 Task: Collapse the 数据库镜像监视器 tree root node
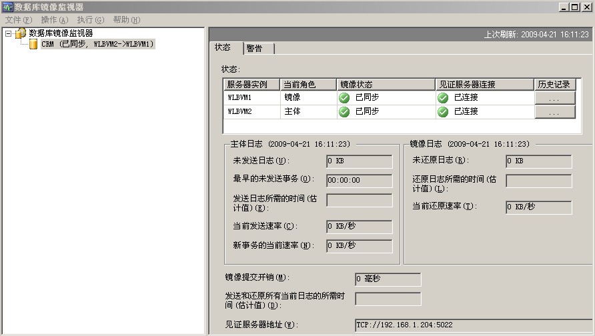point(8,33)
